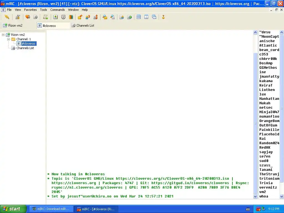Click the 9:12 PM taskbar clock
The width and height of the screenshot is (284, 213).
point(273,209)
